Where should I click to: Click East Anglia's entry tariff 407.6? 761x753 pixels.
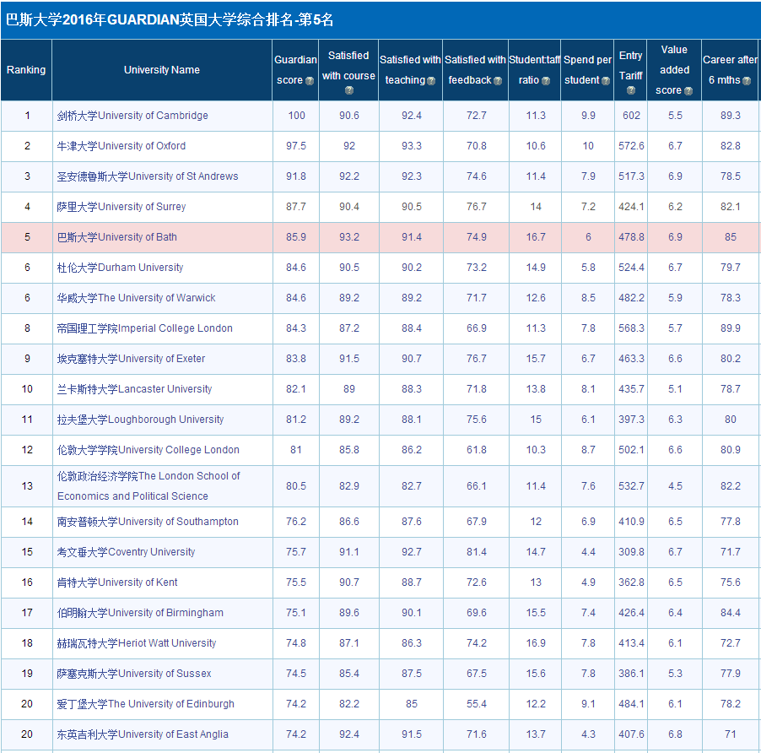(x=631, y=734)
